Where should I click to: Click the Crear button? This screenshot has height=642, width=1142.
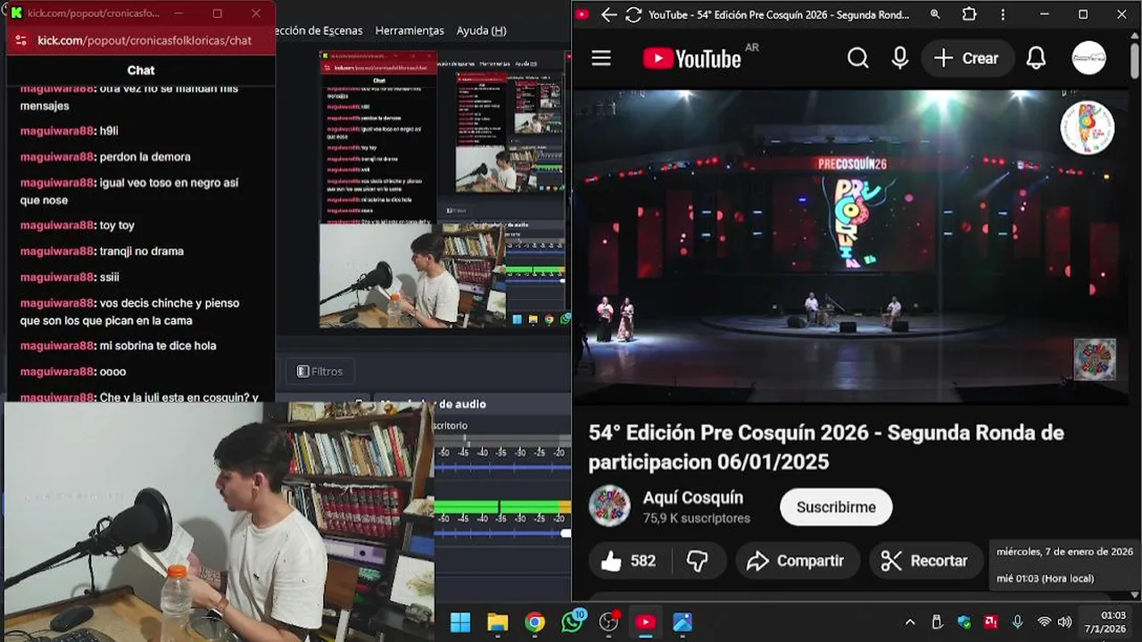click(966, 58)
